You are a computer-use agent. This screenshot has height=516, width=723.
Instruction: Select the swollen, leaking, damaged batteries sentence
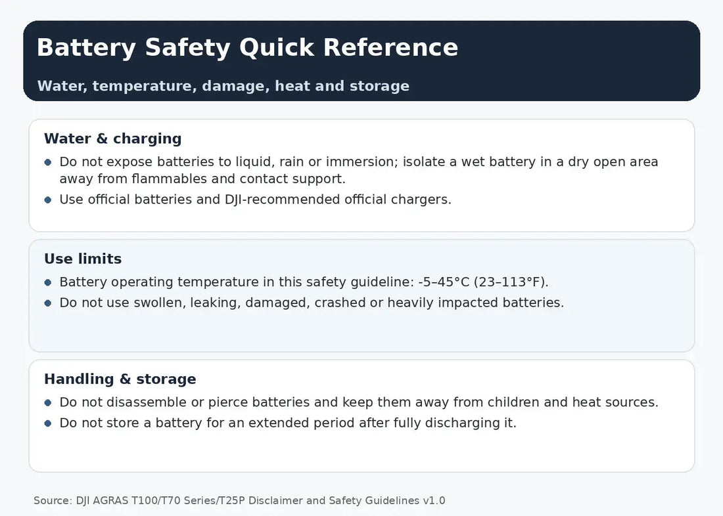(x=312, y=303)
